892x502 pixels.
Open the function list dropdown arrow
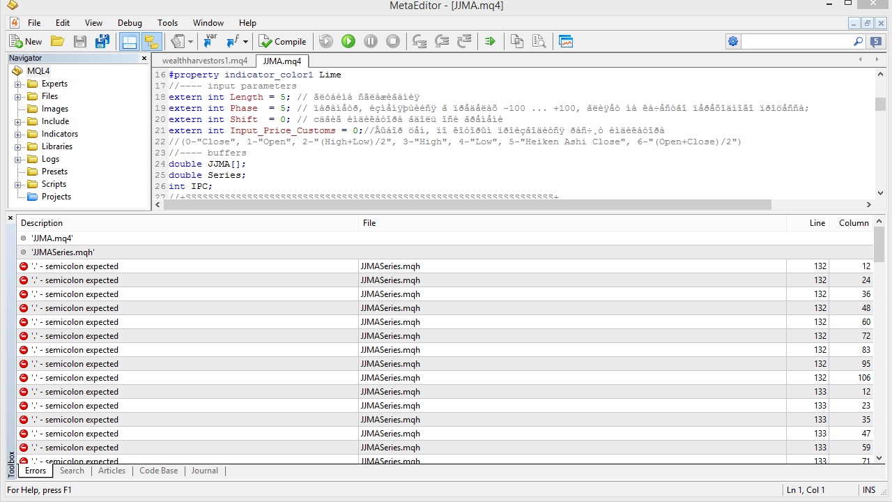(x=246, y=42)
